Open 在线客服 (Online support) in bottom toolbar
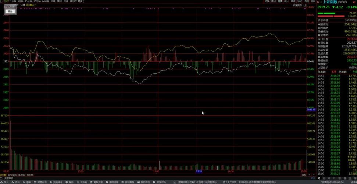 click(128, 182)
